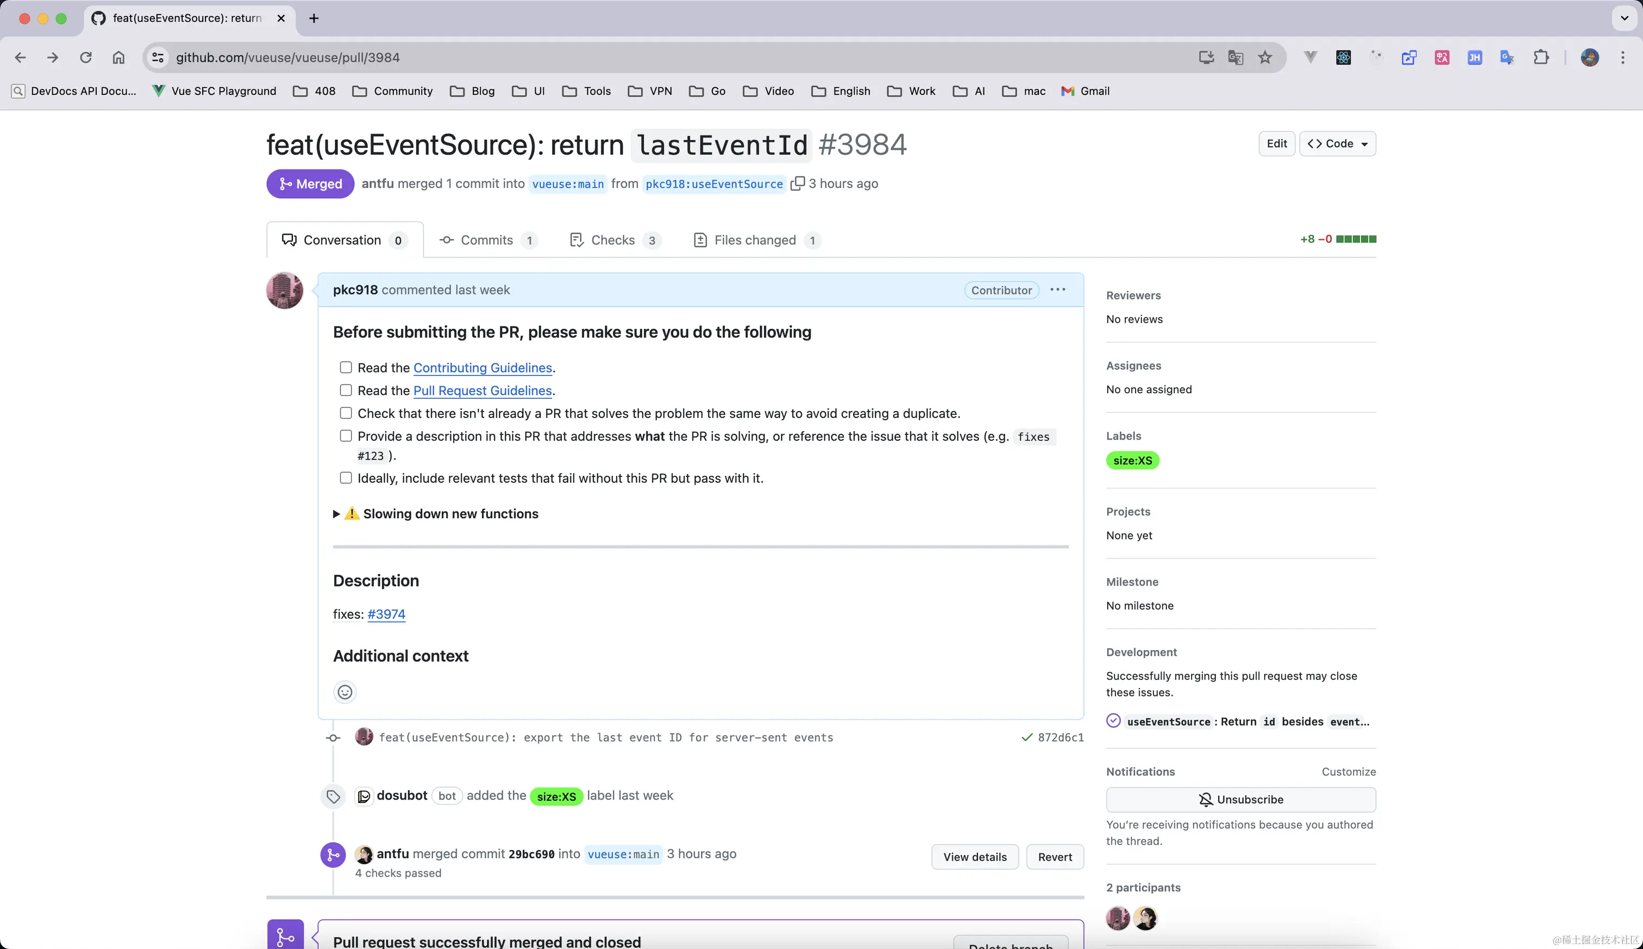The width and height of the screenshot is (1643, 949).
Task: Click the View details button
Action: pos(974,857)
